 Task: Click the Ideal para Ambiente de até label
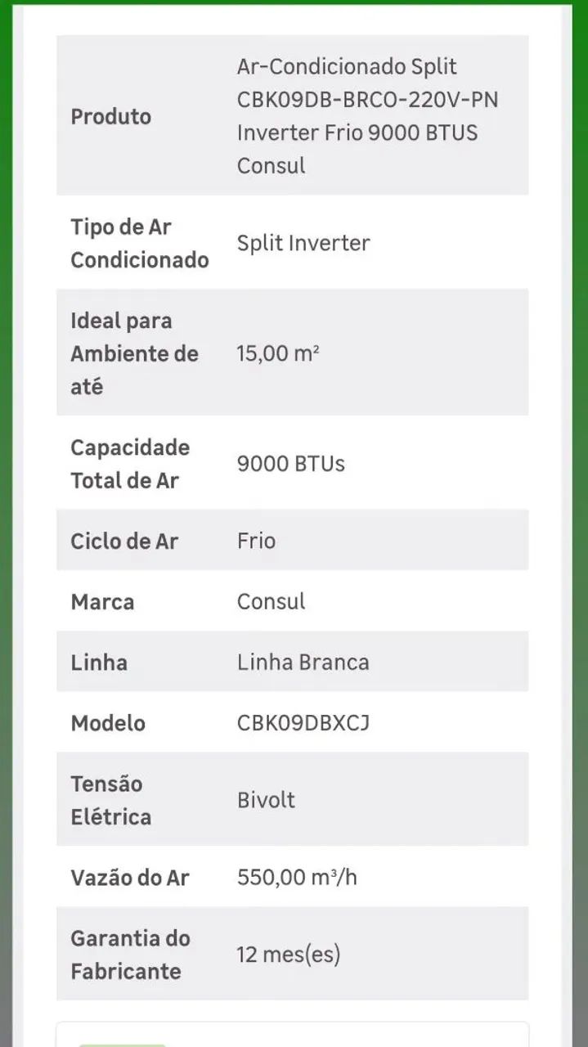pyautogui.click(x=134, y=353)
